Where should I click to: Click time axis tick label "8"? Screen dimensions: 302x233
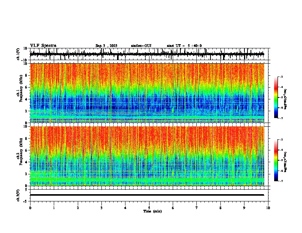220,208
